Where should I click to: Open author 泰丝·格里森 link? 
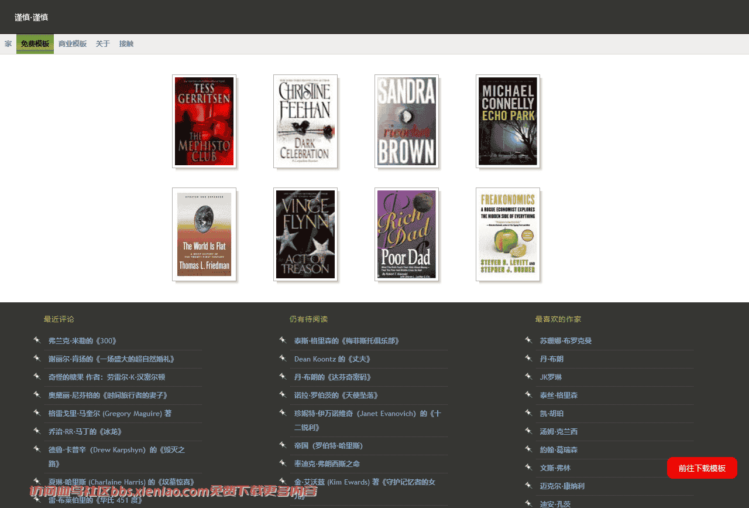click(x=559, y=396)
